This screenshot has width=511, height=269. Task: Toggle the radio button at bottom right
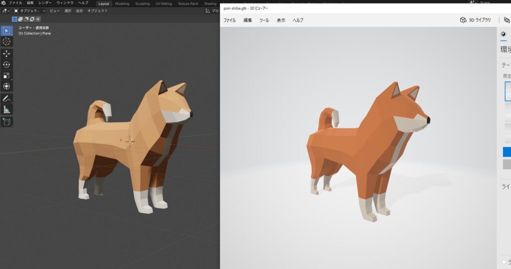tap(504, 262)
